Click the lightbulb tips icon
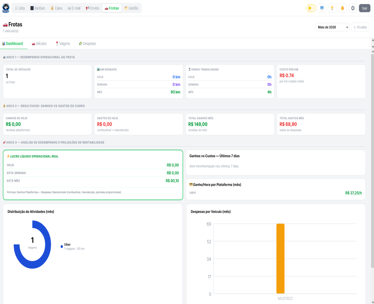The image size is (374, 304). pos(332,8)
